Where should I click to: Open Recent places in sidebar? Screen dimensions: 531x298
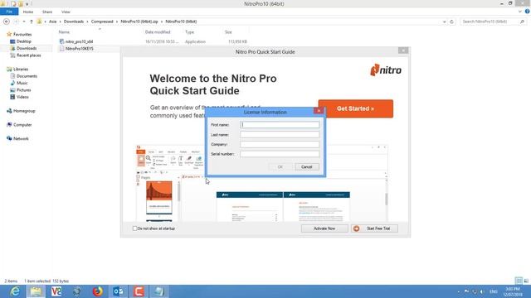pyautogui.click(x=28, y=55)
